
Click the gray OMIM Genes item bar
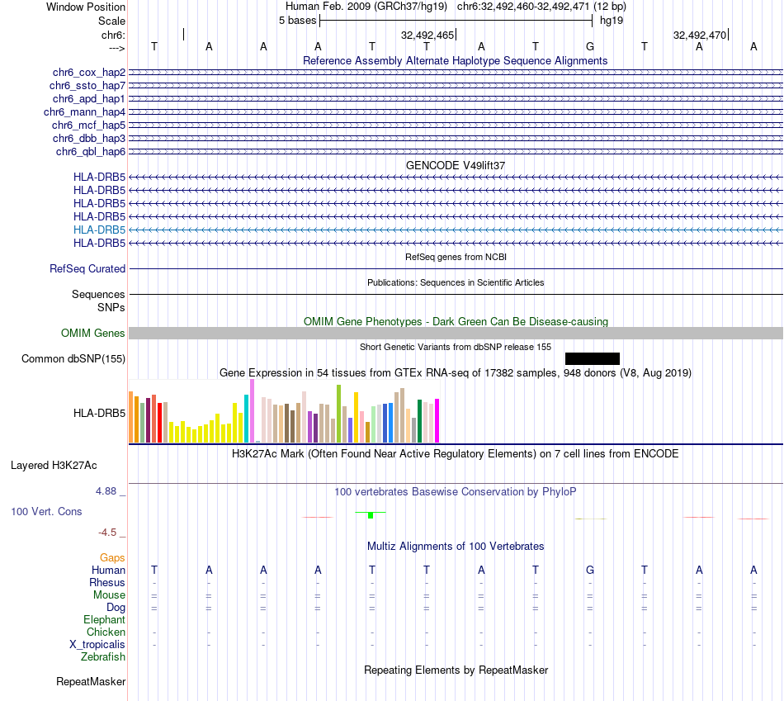pos(456,334)
